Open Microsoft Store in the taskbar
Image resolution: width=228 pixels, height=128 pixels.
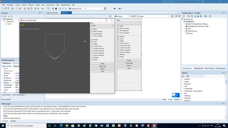click(73, 126)
